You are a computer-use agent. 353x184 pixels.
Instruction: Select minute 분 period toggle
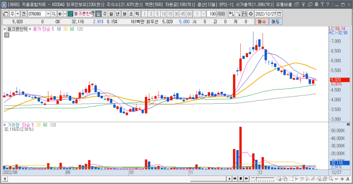[125, 14]
